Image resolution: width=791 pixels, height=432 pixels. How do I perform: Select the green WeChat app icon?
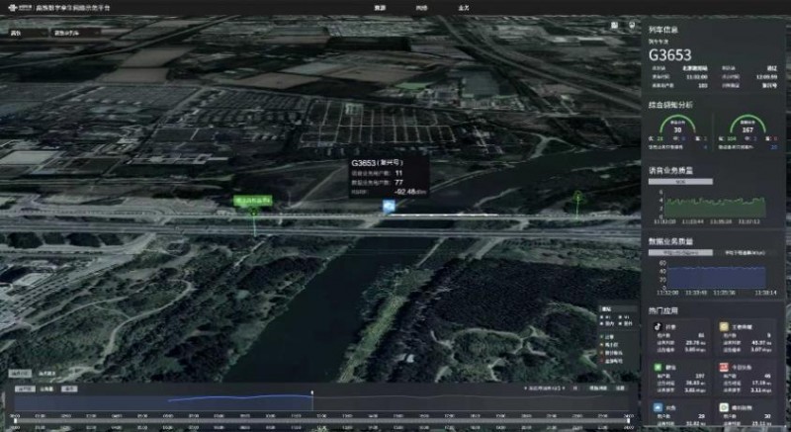(x=655, y=367)
